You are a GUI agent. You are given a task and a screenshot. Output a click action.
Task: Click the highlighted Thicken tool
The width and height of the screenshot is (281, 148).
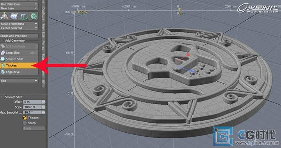[19, 66]
